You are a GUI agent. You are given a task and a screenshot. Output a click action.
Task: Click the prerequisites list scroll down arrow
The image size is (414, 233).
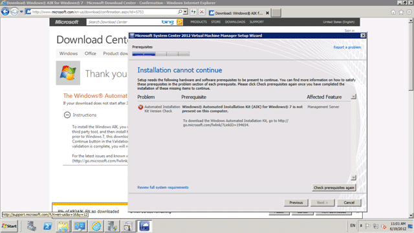pyautogui.click(x=354, y=177)
